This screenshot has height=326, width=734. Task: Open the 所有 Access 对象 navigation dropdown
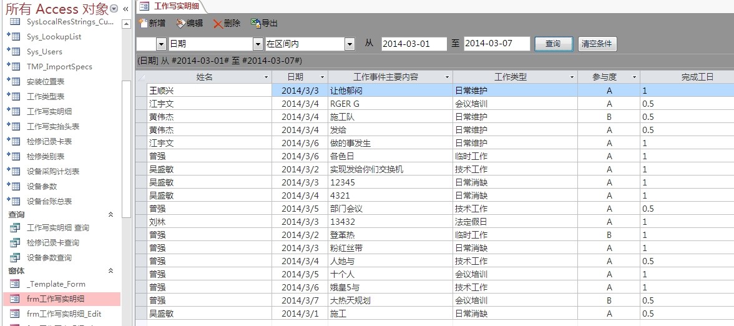click(114, 9)
